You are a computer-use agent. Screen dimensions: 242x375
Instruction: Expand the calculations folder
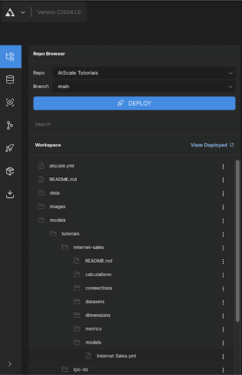pos(98,274)
